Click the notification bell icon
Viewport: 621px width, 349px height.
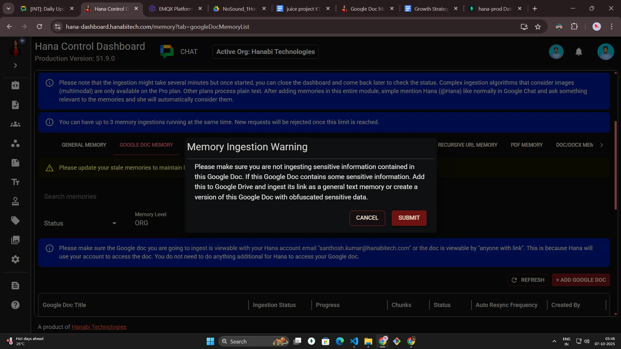tap(579, 52)
